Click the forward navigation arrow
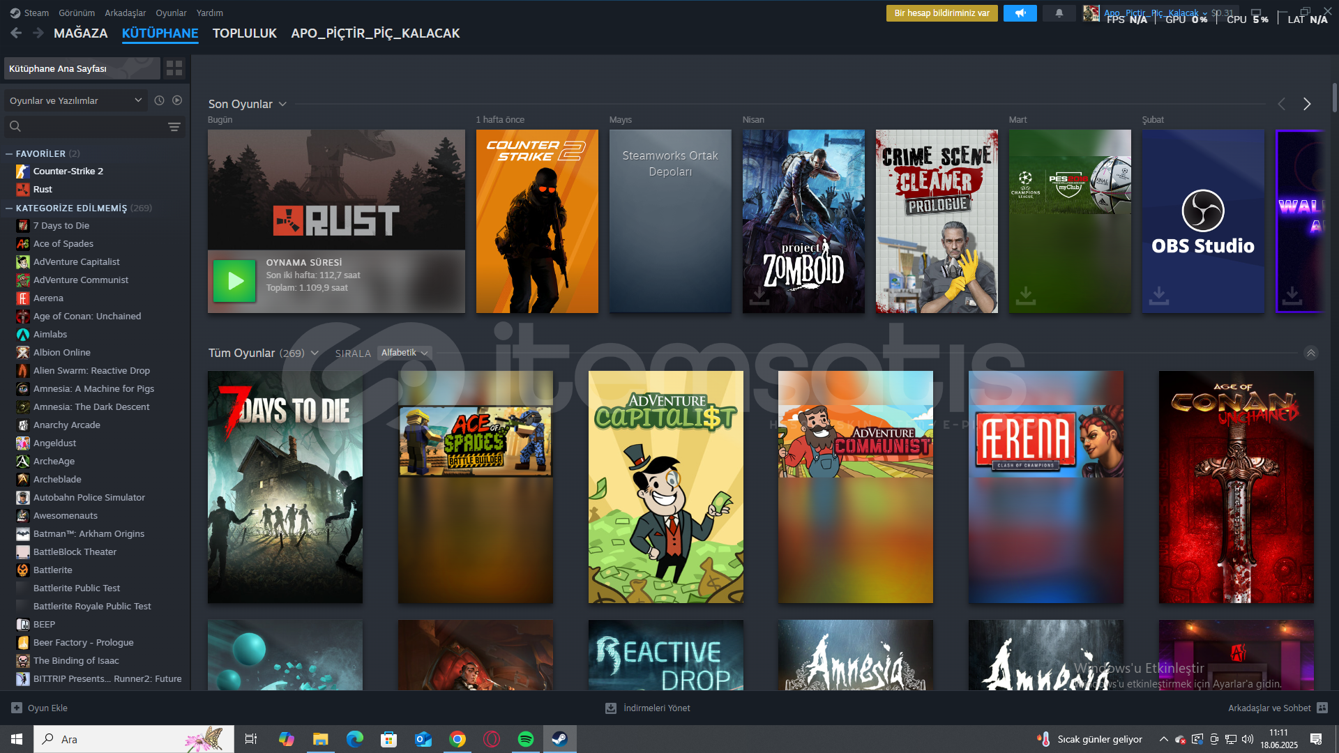1339x753 pixels. point(38,33)
